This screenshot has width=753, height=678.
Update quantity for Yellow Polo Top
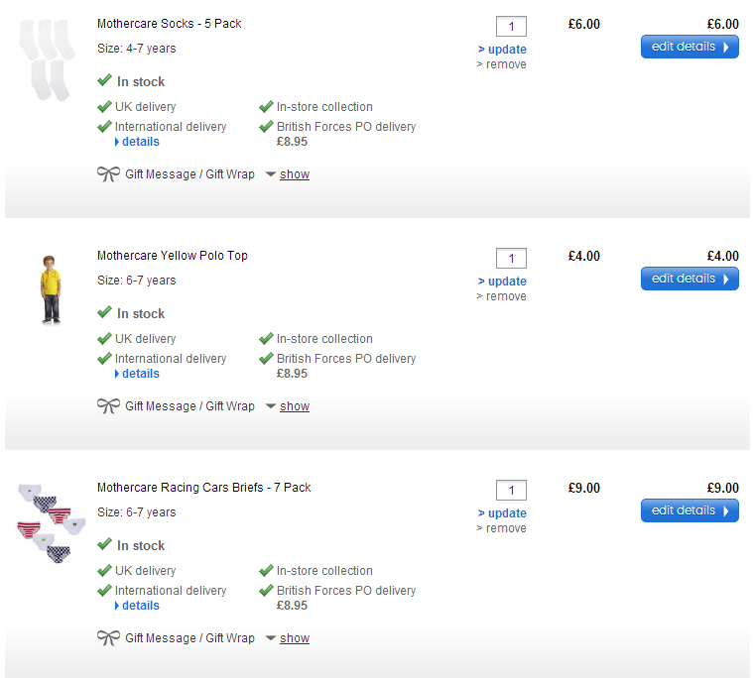(x=506, y=282)
